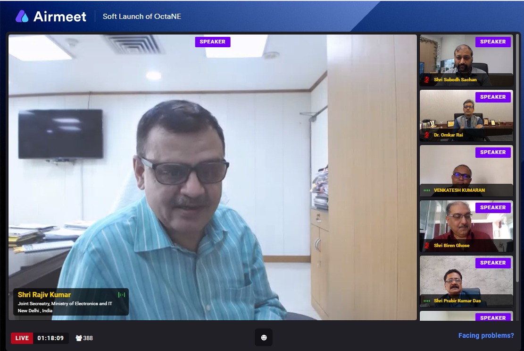
Task: Click muted mic icon beside Shri Subodh Sachan
Action: click(427, 80)
